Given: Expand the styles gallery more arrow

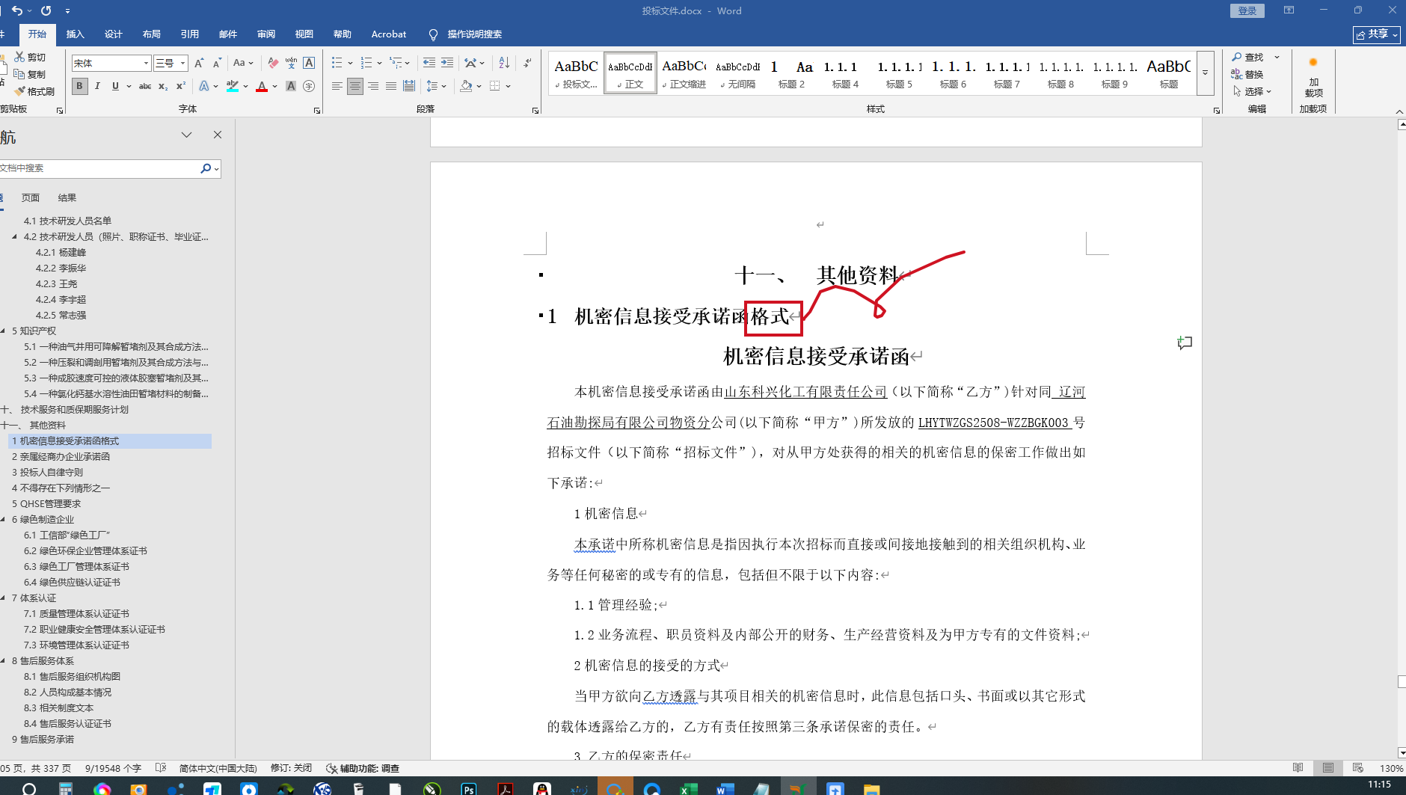Looking at the screenshot, I should (x=1205, y=73).
